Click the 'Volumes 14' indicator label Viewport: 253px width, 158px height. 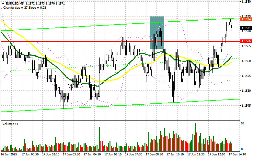pyautogui.click(x=10, y=124)
